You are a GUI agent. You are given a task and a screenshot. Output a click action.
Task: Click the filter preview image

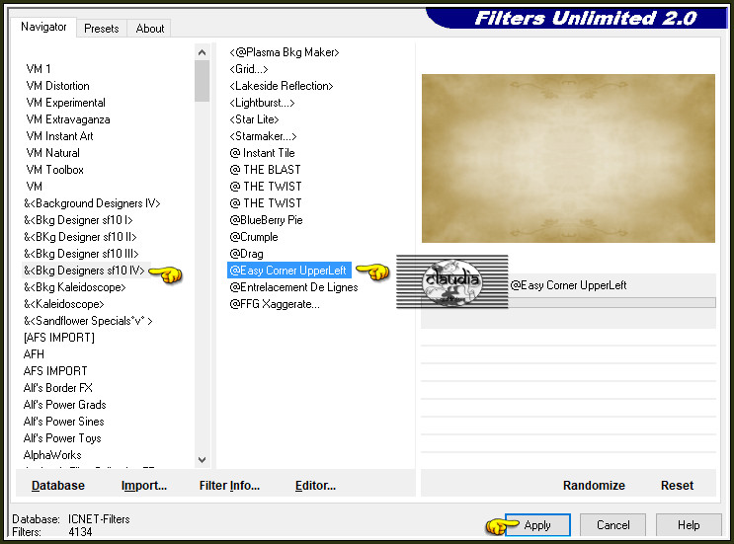[x=568, y=158]
